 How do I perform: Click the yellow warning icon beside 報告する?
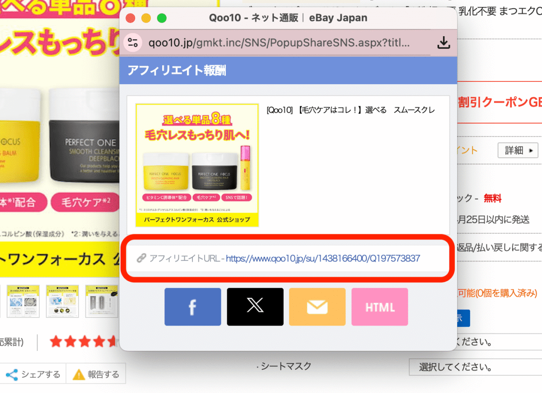click(x=79, y=374)
